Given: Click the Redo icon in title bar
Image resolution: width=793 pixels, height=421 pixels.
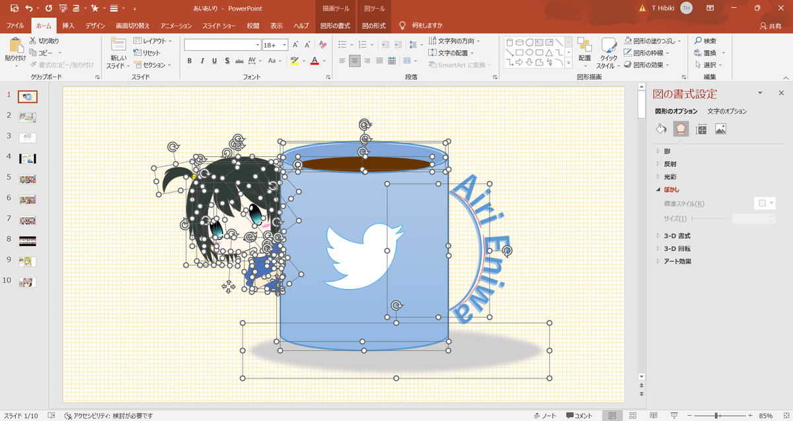Looking at the screenshot, I should pos(48,8).
